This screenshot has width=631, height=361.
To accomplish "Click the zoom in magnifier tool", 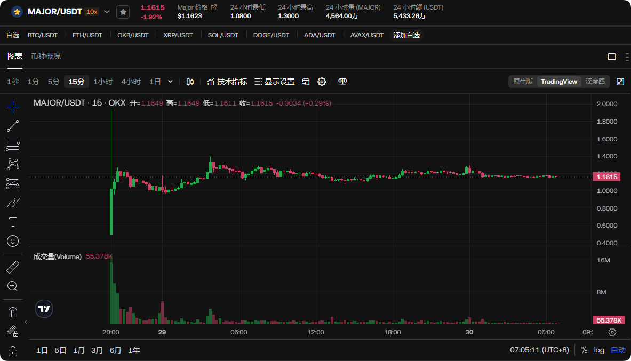I will point(13,286).
